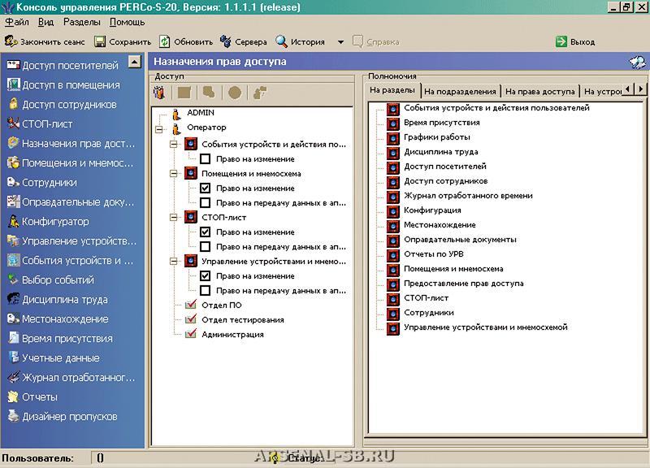Check Право на передачу данных under Помещения
This screenshot has width=650, height=468.
[206, 202]
